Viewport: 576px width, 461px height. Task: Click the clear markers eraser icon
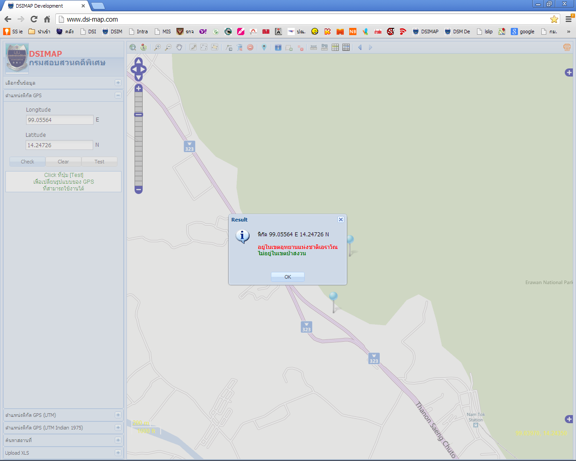tap(240, 47)
